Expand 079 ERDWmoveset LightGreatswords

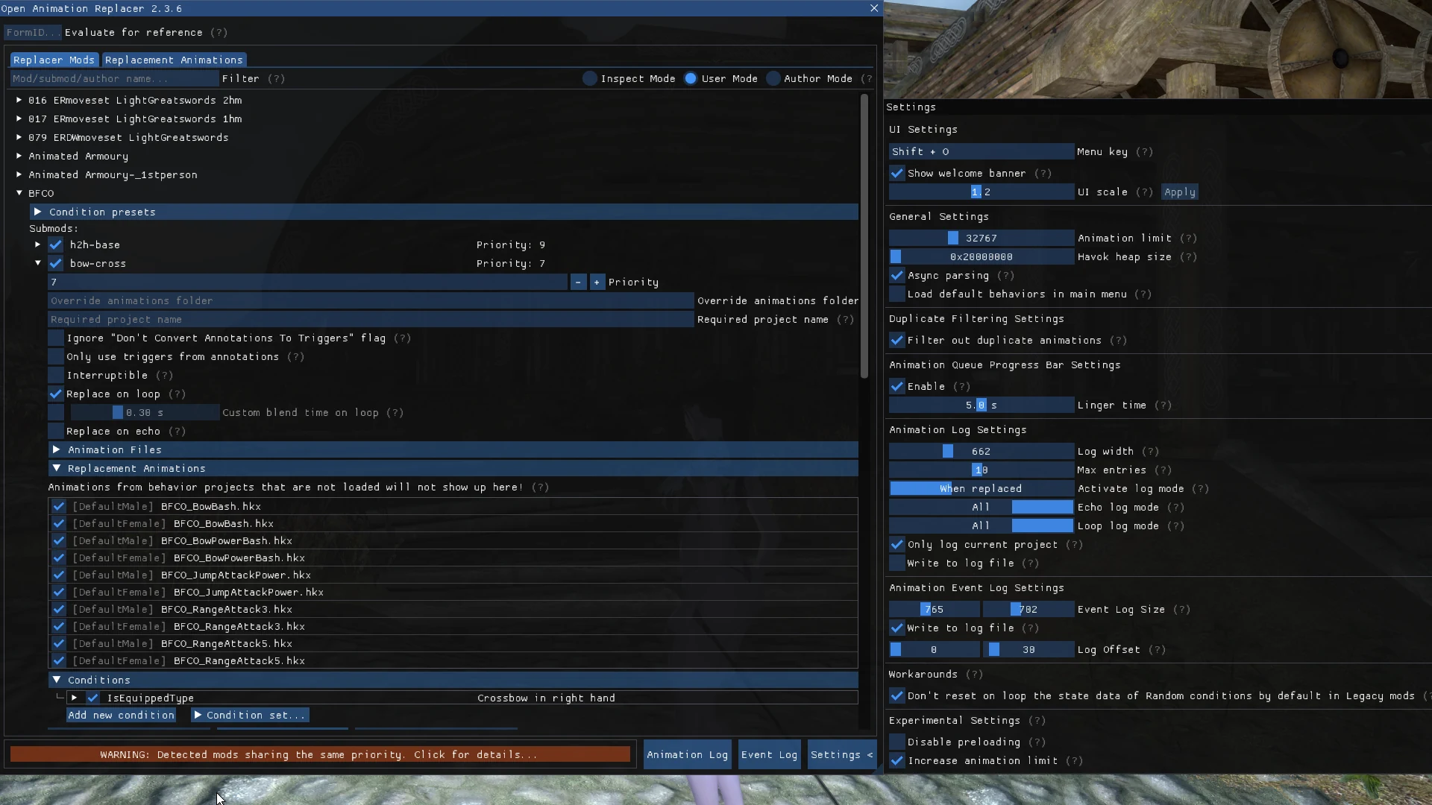click(19, 137)
